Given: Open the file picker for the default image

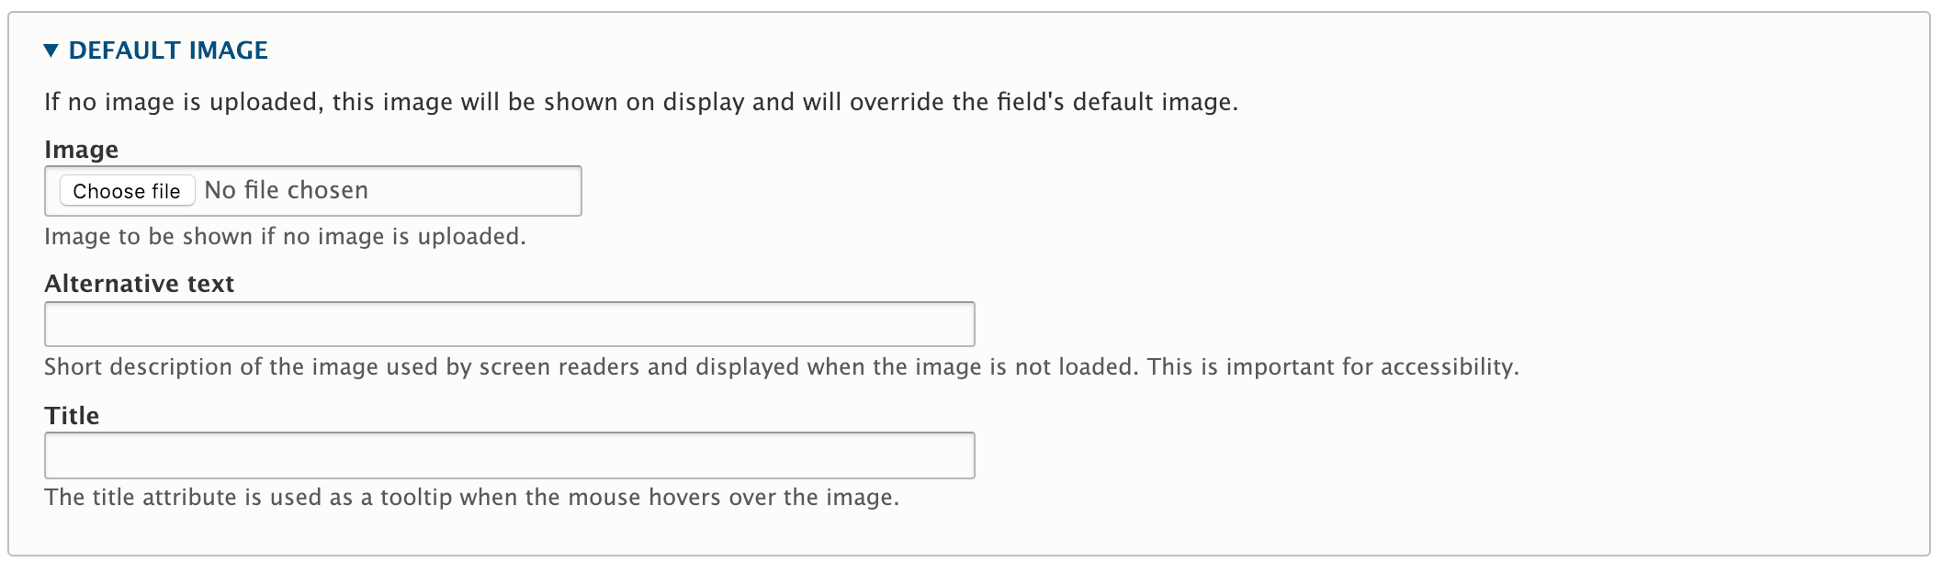Looking at the screenshot, I should (x=126, y=190).
